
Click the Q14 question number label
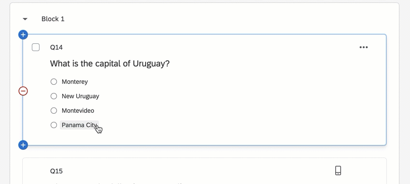[x=56, y=47]
